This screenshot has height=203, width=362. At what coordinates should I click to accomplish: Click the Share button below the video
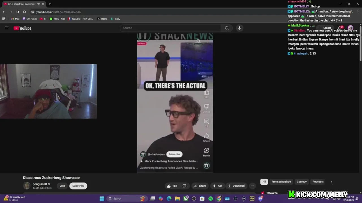(x=199, y=186)
